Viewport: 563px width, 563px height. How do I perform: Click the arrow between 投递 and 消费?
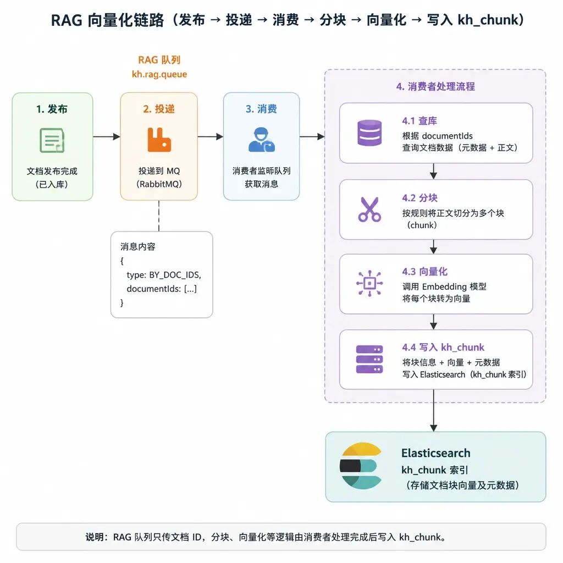(x=211, y=136)
